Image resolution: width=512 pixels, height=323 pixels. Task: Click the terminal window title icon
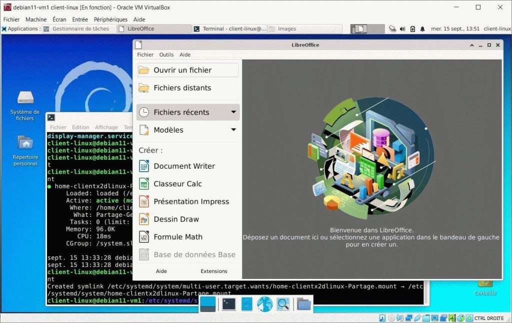[51, 117]
